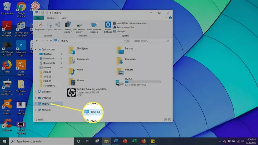This screenshot has width=258, height=145.
Task: Click the Up arrow navigation button
Action: [x=51, y=41]
